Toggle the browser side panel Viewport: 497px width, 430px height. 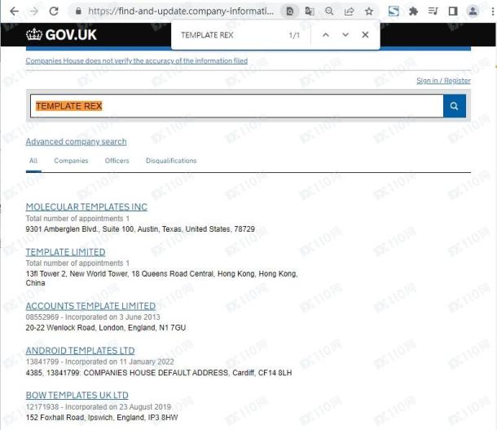click(x=453, y=11)
